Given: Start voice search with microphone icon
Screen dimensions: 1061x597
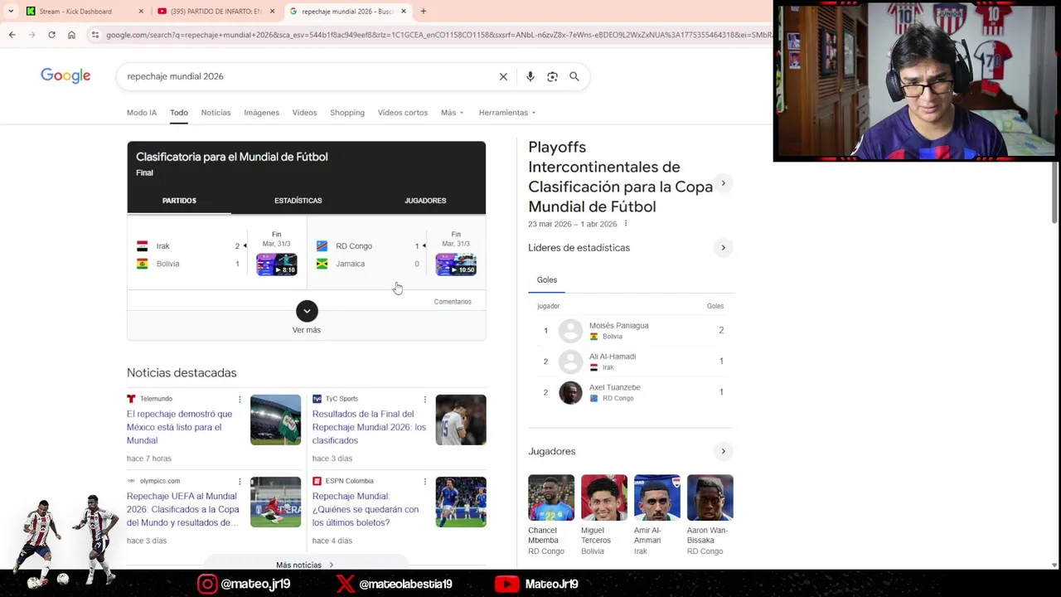Looking at the screenshot, I should [530, 76].
